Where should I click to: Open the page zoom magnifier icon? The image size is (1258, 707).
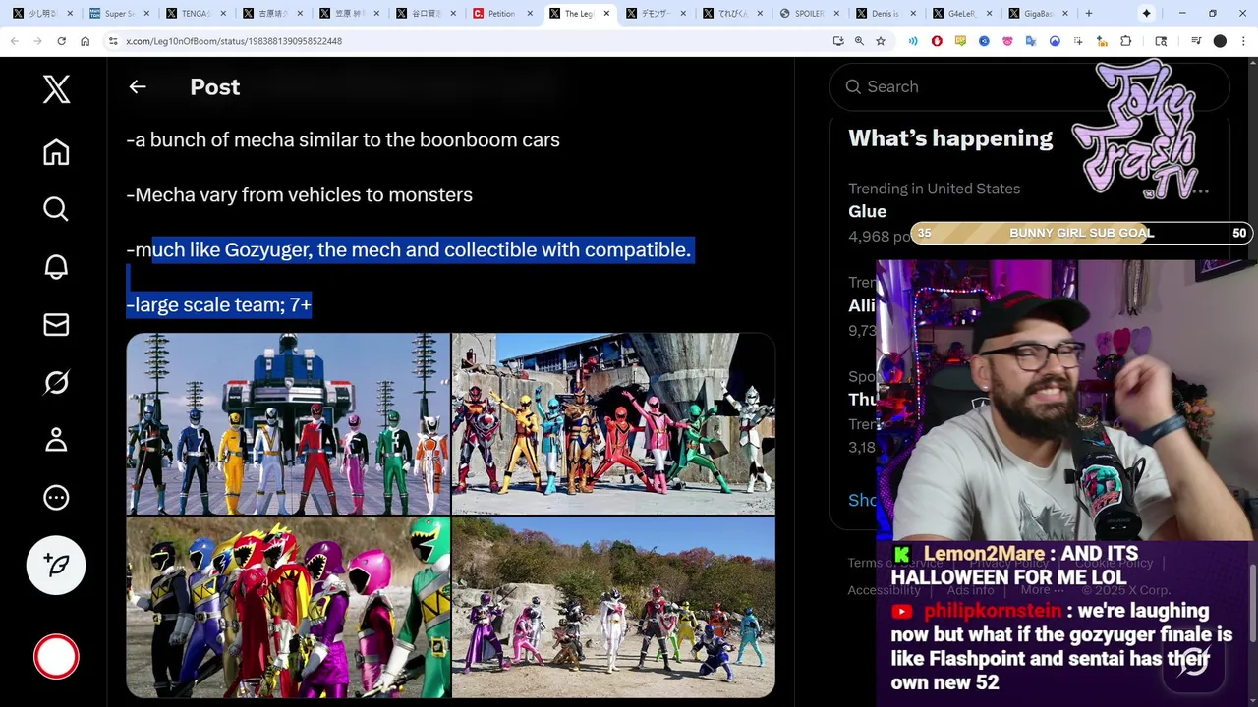[x=859, y=41]
